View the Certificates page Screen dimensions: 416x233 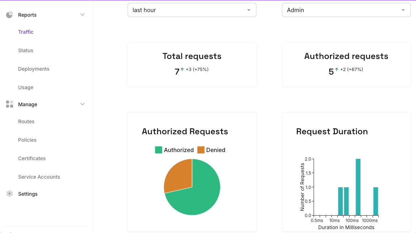tap(32, 158)
